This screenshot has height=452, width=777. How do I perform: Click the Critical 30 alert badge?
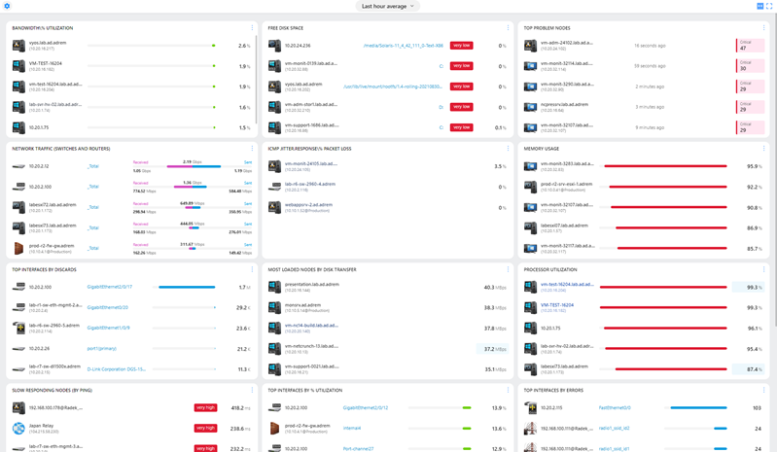[750, 66]
